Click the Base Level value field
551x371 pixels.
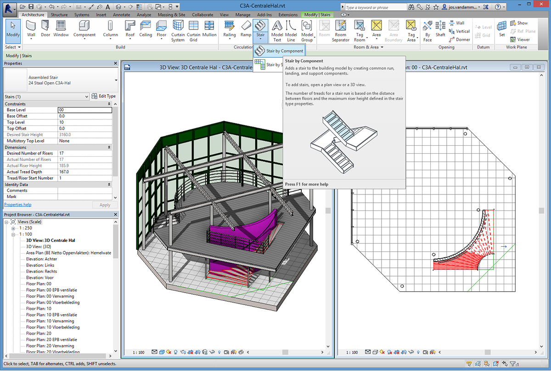(x=84, y=110)
